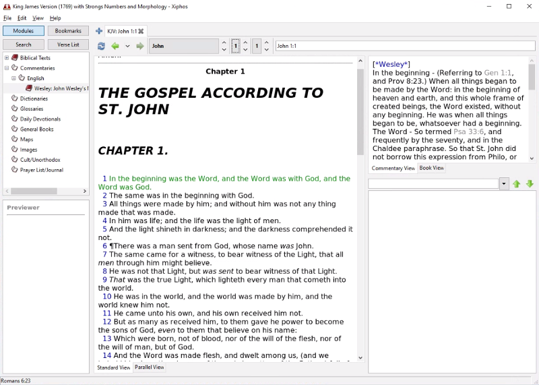539x385 pixels.
Task: Follow the Gen 1:1 reference link
Action: [498, 73]
